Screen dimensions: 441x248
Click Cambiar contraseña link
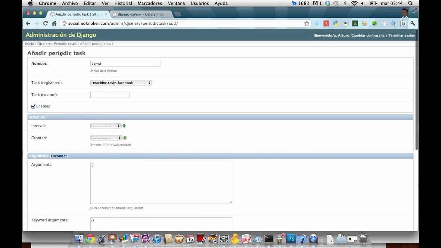pyautogui.click(x=368, y=35)
